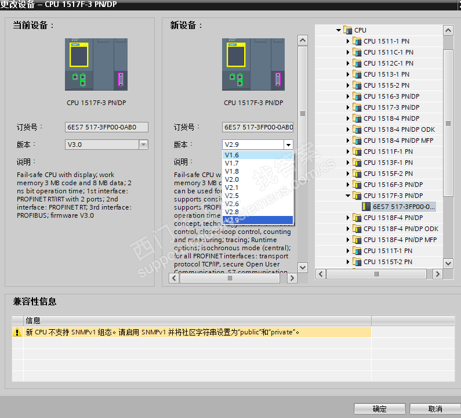
Task: Click the CPU 1515F-2 PN folder icon
Action: [357, 174]
